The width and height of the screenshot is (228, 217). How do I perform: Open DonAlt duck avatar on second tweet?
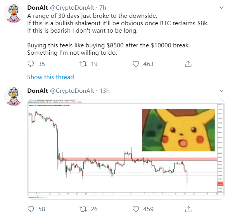pyautogui.click(x=14, y=96)
